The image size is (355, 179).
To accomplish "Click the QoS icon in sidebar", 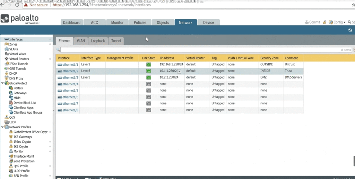I will (x=7, y=117).
